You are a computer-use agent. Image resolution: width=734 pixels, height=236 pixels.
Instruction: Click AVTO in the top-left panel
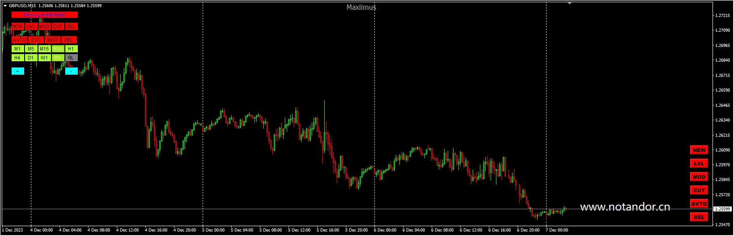click(20, 40)
